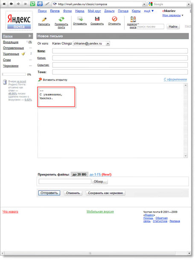The height and width of the screenshot is (264, 195).
Task: Click the attachment file path field
Action: pos(65,181)
